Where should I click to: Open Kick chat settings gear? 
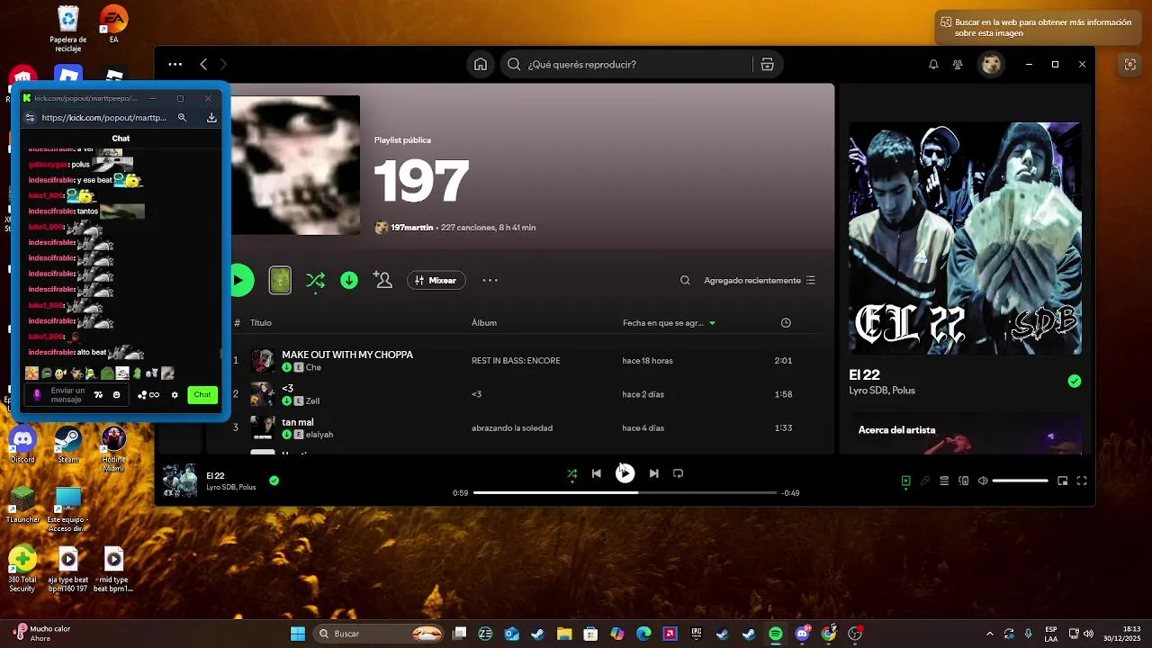point(175,395)
